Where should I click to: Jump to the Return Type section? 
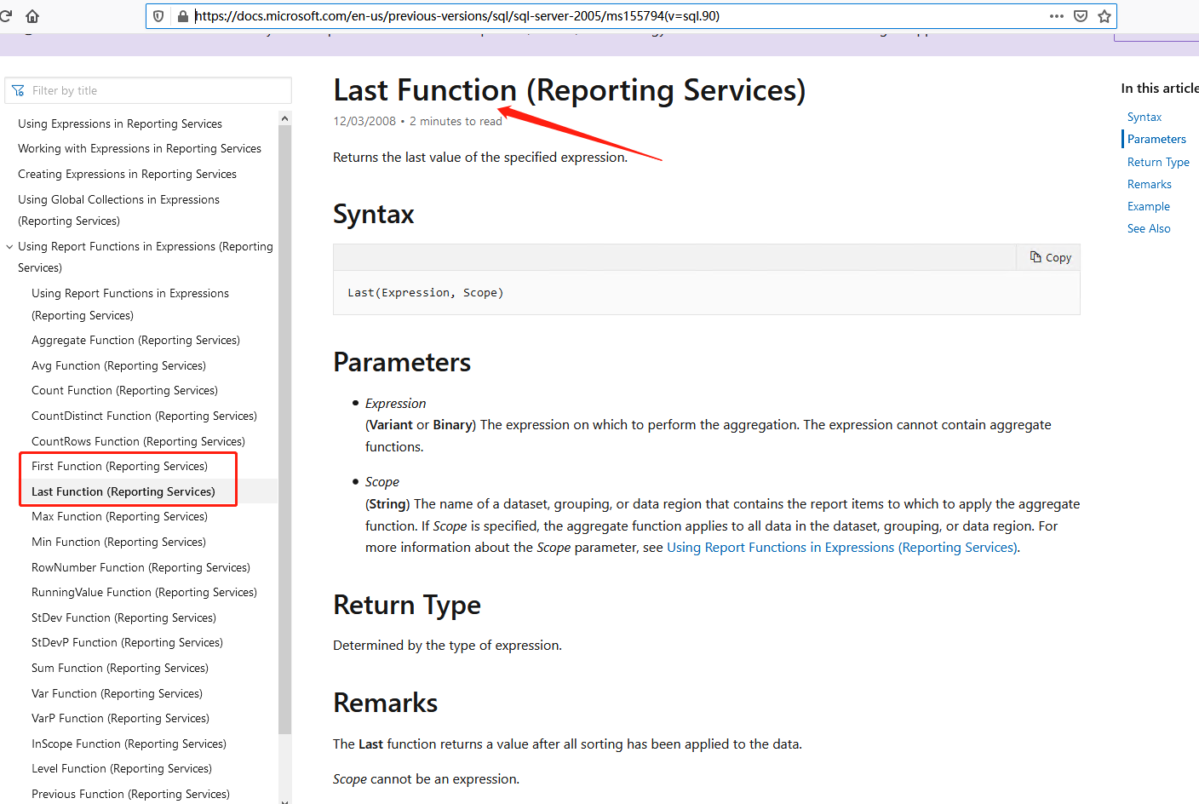(x=1158, y=162)
